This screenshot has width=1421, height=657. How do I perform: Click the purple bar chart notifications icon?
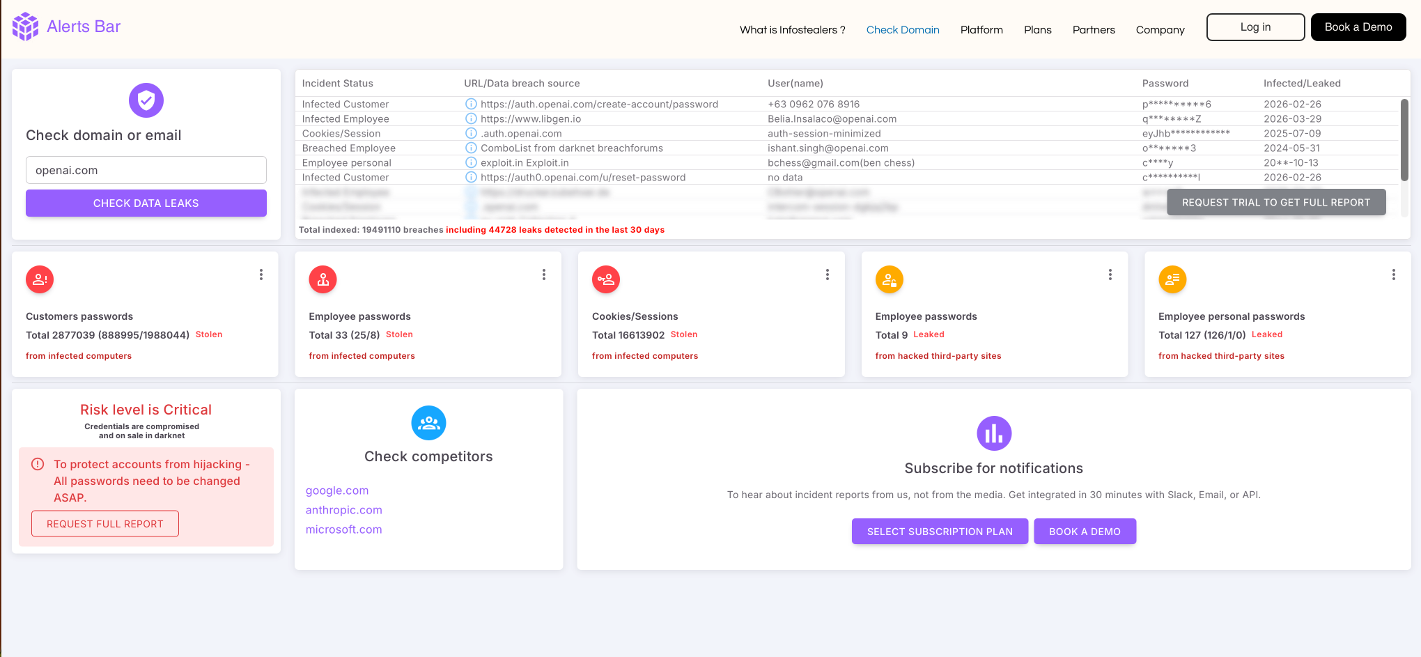click(x=994, y=433)
